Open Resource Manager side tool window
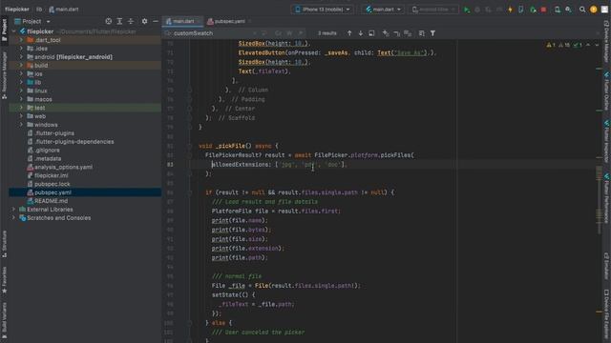611x343 pixels. (x=4, y=75)
